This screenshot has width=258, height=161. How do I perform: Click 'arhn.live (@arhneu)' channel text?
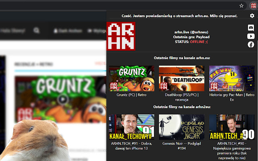pyautogui.click(x=191, y=32)
